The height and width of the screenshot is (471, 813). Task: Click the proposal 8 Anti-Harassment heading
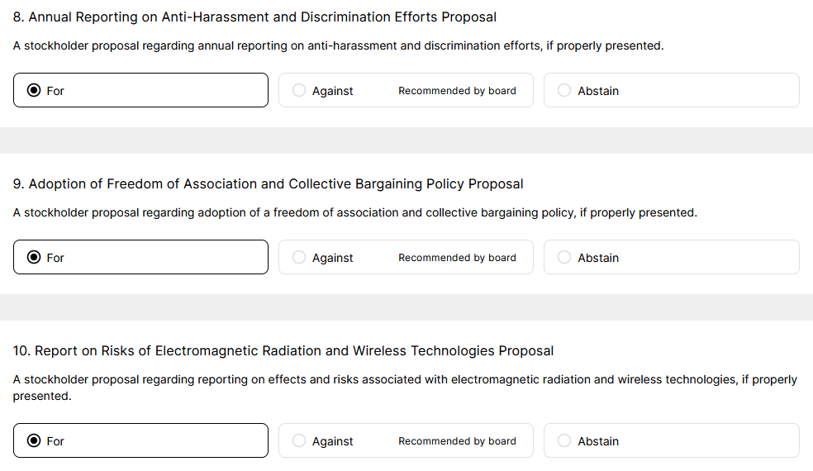[254, 17]
